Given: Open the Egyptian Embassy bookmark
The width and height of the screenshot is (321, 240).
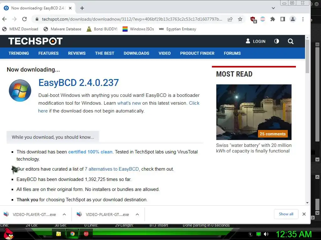Looking at the screenshot, I should pos(177,29).
